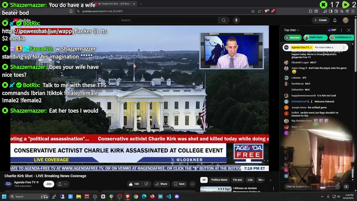Expand notification preference bell dropdown
Viewport: 357px width, 201px height.
tap(62, 184)
